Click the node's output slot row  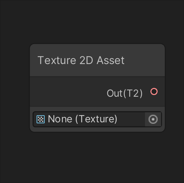point(97,92)
